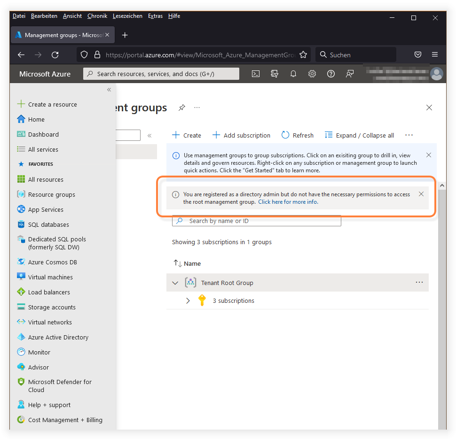The height and width of the screenshot is (439, 456).
Task: Open Azure Cloud Shell icon
Action: tap(256, 74)
